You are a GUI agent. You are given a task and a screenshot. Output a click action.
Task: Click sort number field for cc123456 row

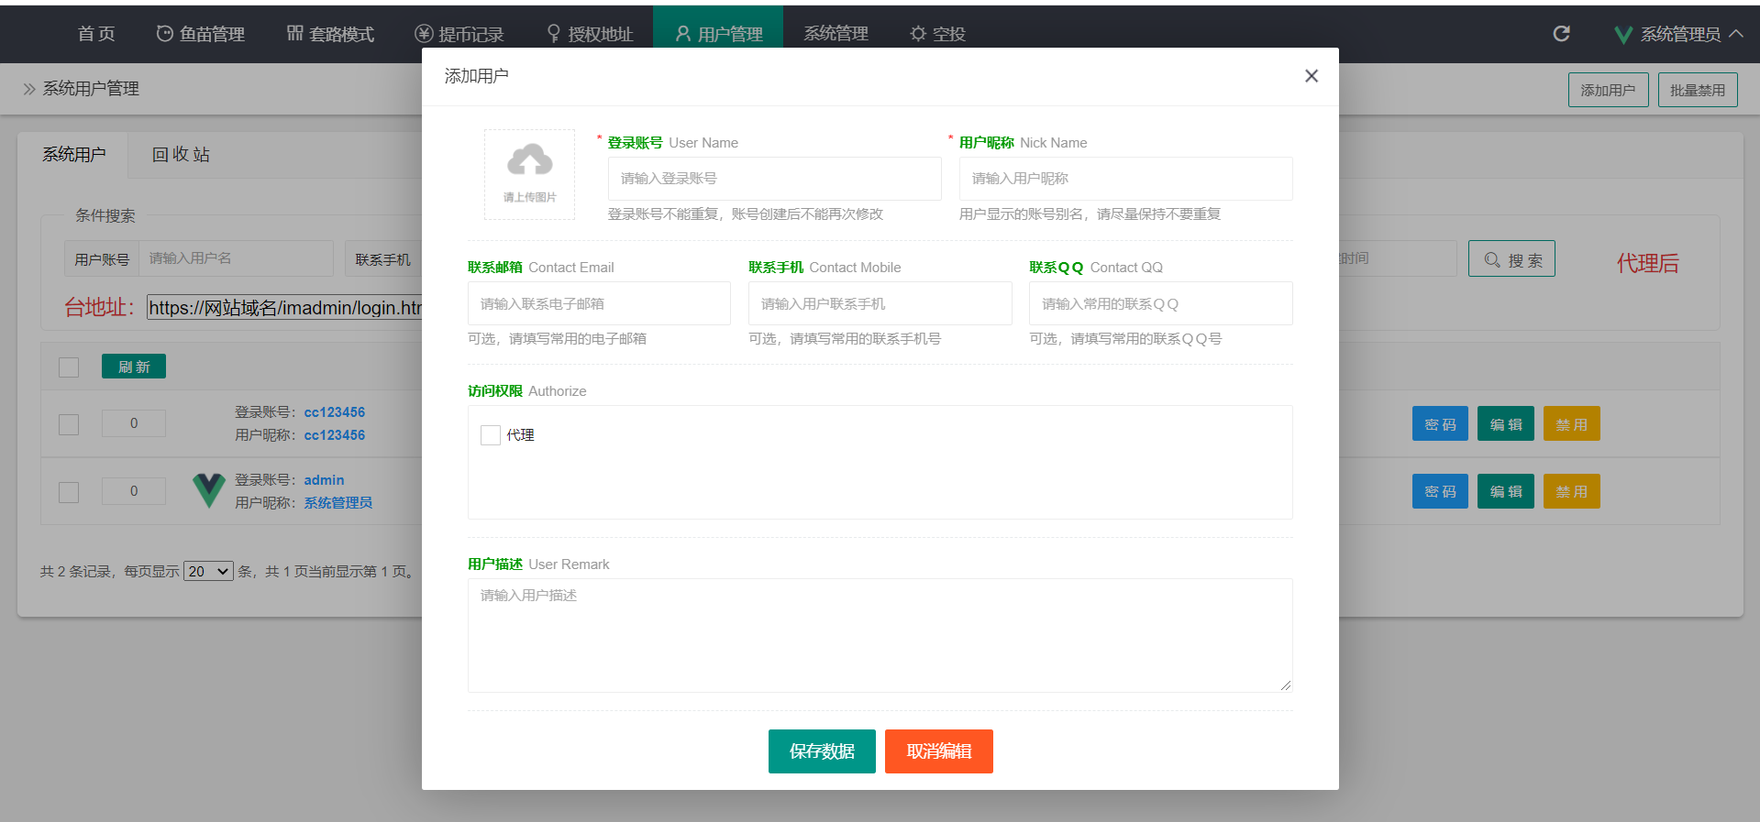134,423
